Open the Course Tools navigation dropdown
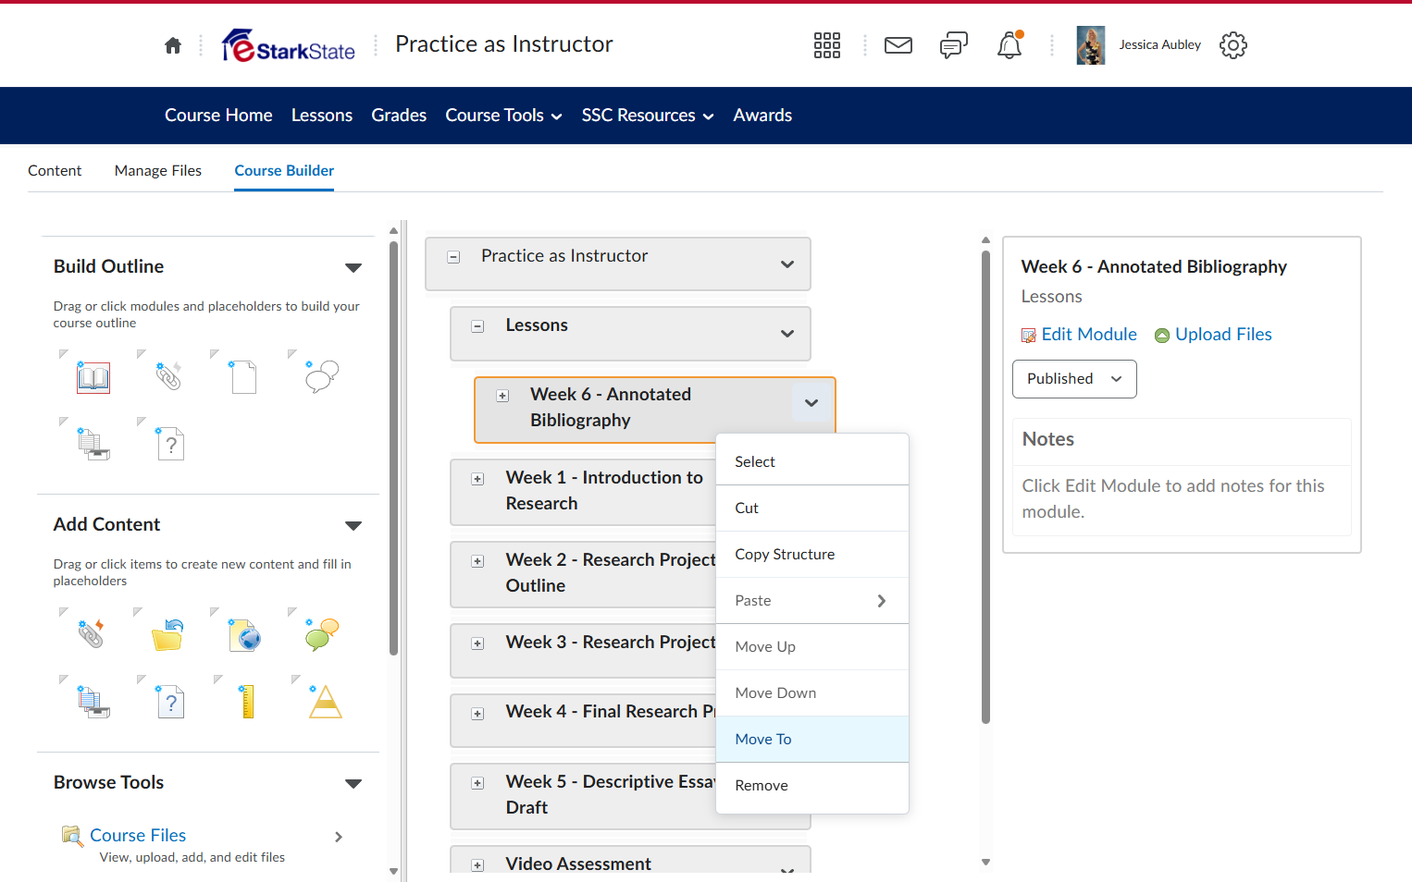 click(x=503, y=116)
